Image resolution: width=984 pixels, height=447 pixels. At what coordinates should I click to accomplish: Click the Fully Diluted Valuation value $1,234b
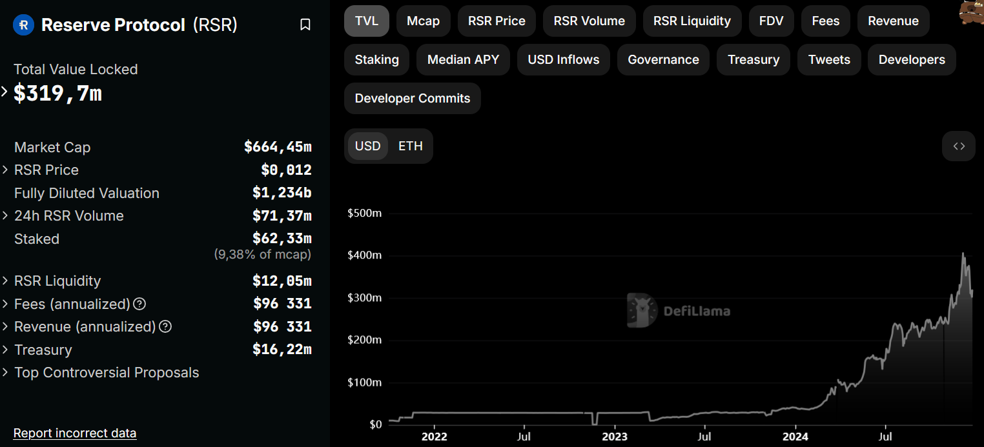click(x=282, y=193)
